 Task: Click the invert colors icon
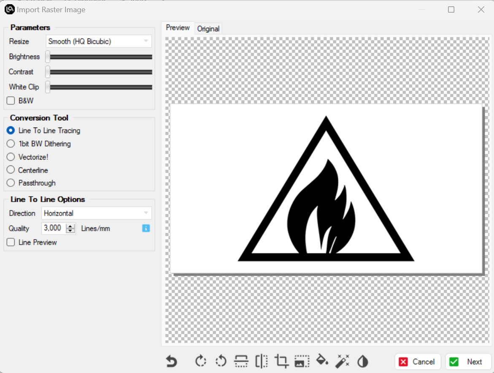[362, 361]
